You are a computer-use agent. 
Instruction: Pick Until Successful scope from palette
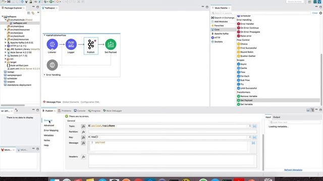point(247,88)
